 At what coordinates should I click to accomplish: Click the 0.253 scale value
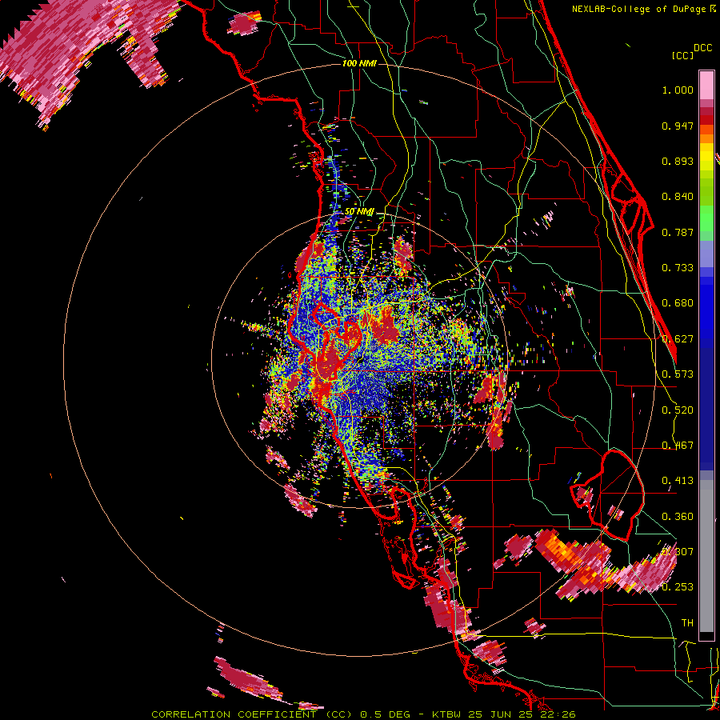[678, 587]
